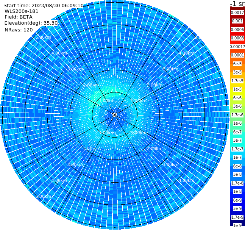
Task: Select the 4.00km ring label in southeast quadrant
Action: pos(186,180)
